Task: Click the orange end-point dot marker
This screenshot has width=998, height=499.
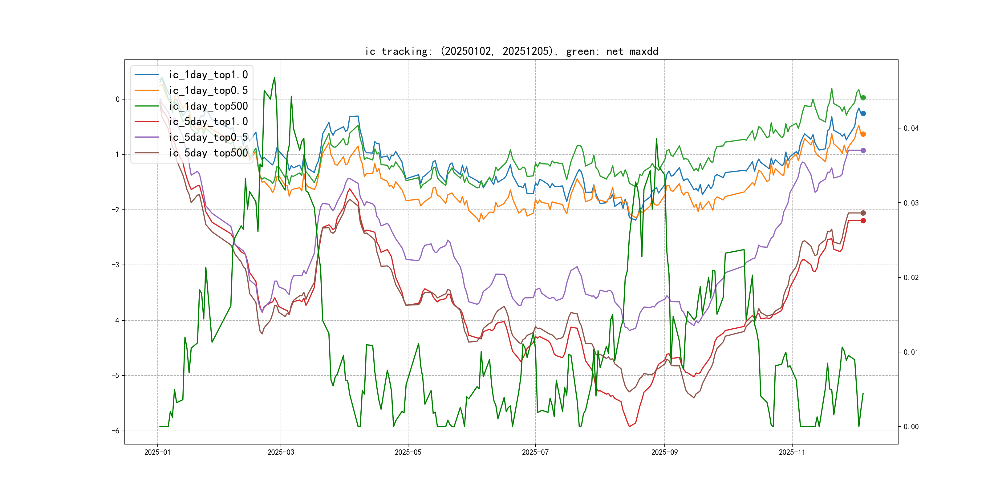Action: click(863, 134)
